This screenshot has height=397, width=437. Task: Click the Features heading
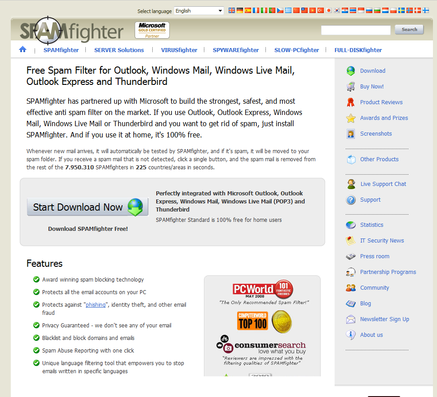pyautogui.click(x=44, y=264)
